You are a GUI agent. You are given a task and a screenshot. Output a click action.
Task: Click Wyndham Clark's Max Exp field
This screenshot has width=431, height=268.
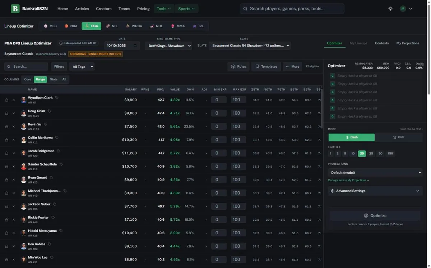point(238,100)
